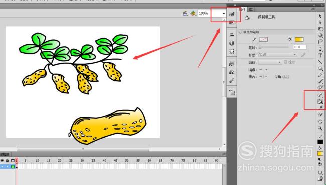Open the Transform panel icon
Image resolution: width=326 pixels, height=185 pixels.
[232, 51]
